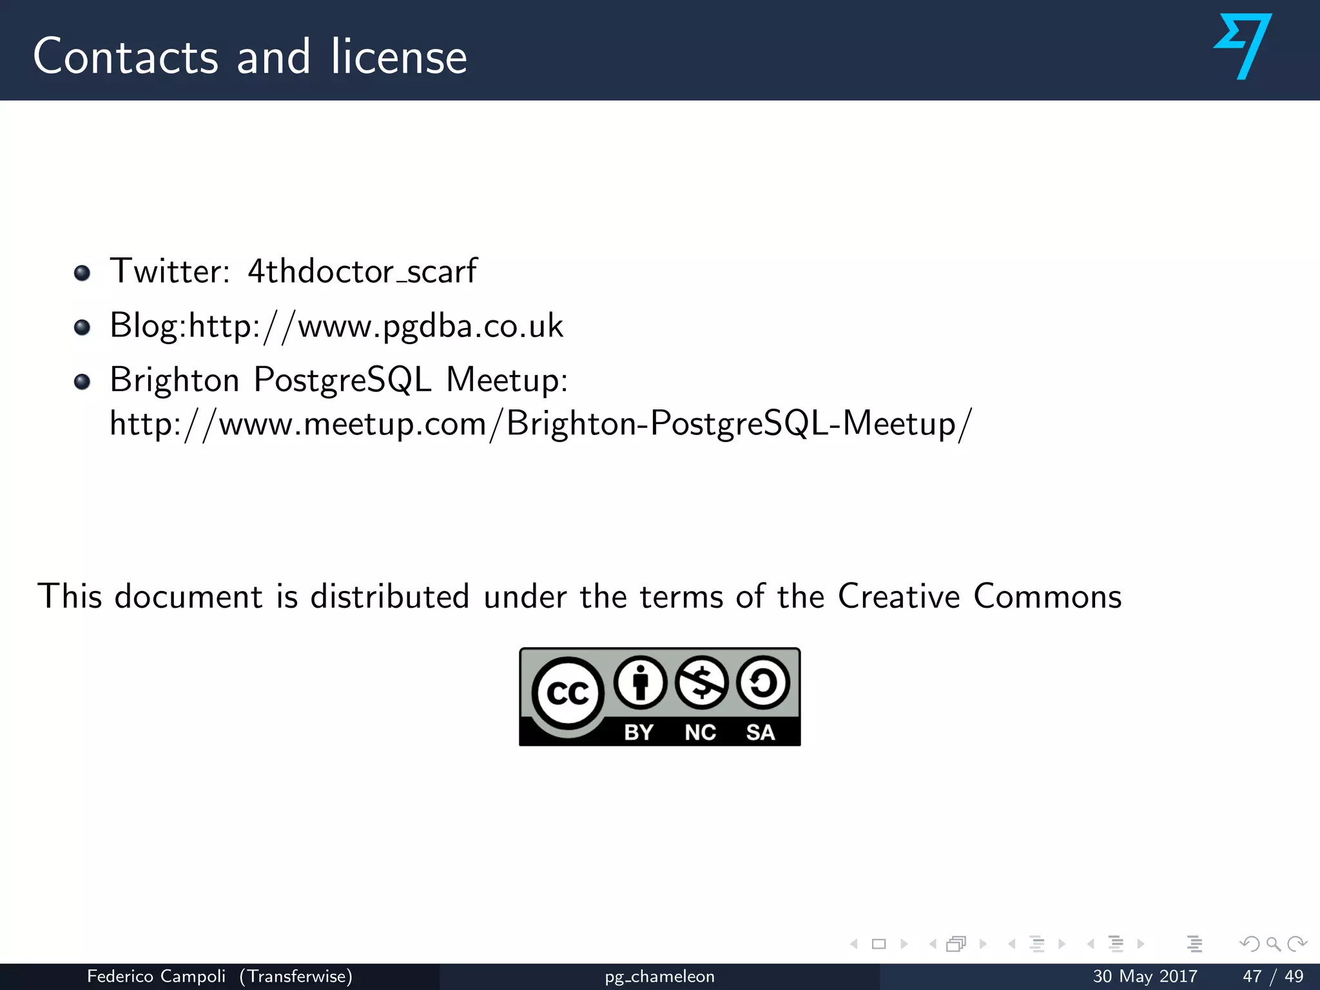The image size is (1320, 990).
Task: Go to previous section arrow
Action: click(1091, 944)
